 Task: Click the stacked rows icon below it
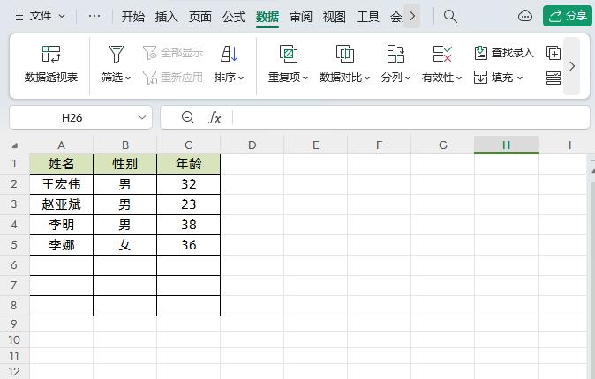tap(554, 78)
